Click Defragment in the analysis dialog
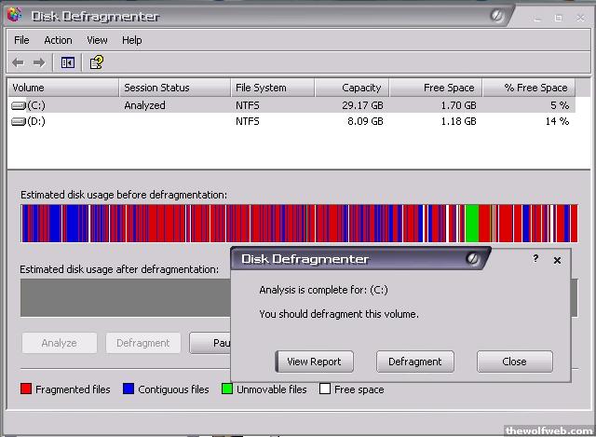The width and height of the screenshot is (596, 437). pos(414,362)
